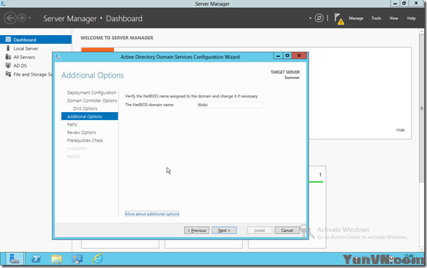Click the File and Storage Services icon
This screenshot has width=427, height=268.
(8, 74)
